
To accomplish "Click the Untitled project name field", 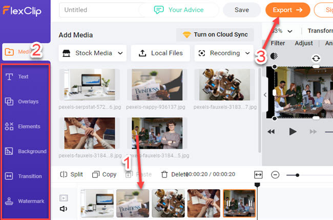I will (99, 10).
